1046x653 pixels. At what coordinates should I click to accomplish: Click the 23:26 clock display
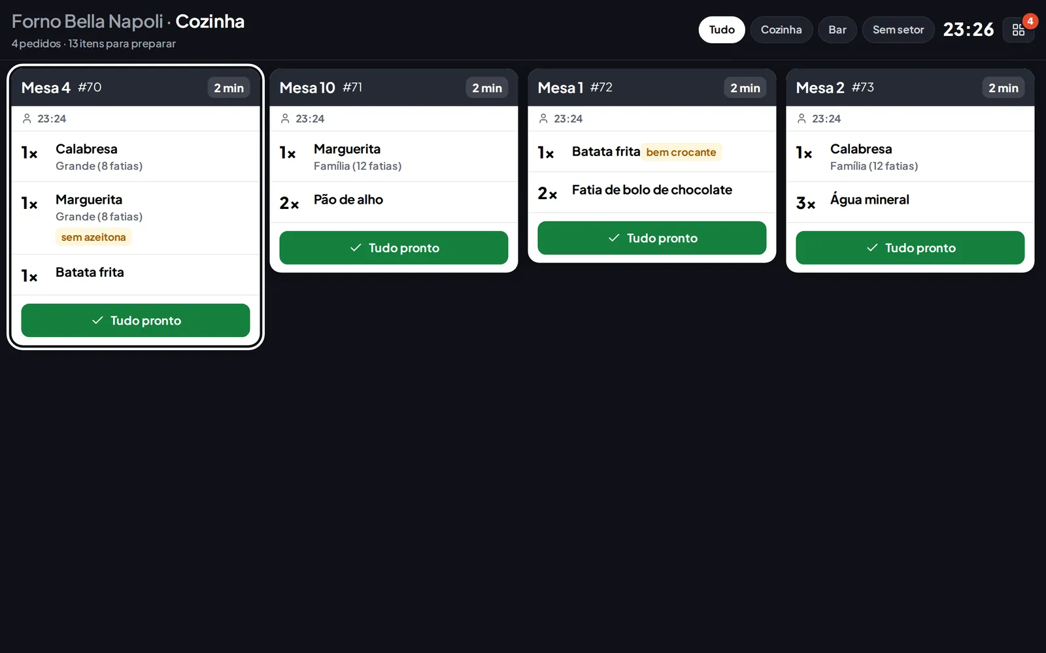click(x=968, y=29)
